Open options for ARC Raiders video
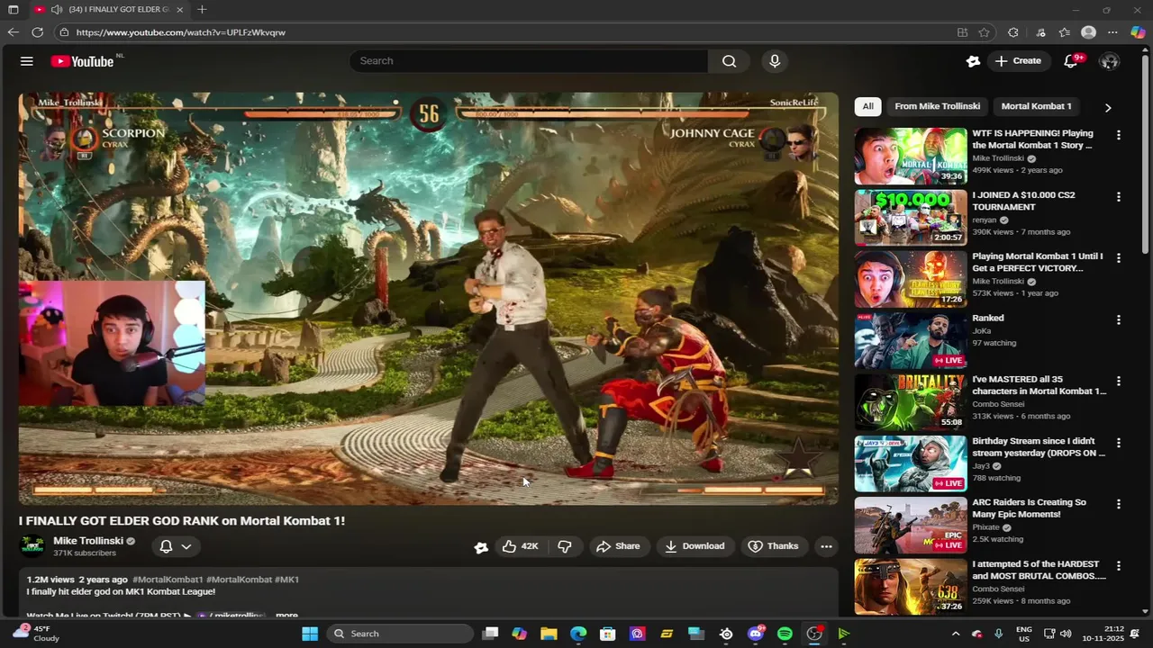 coord(1118,504)
